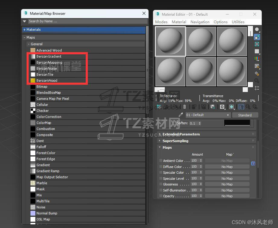
Task: Click the Go to Parent icon
Action: click(x=248, y=107)
